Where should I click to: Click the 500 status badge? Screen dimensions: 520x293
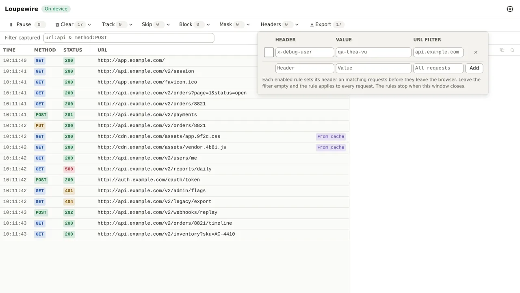(69, 169)
